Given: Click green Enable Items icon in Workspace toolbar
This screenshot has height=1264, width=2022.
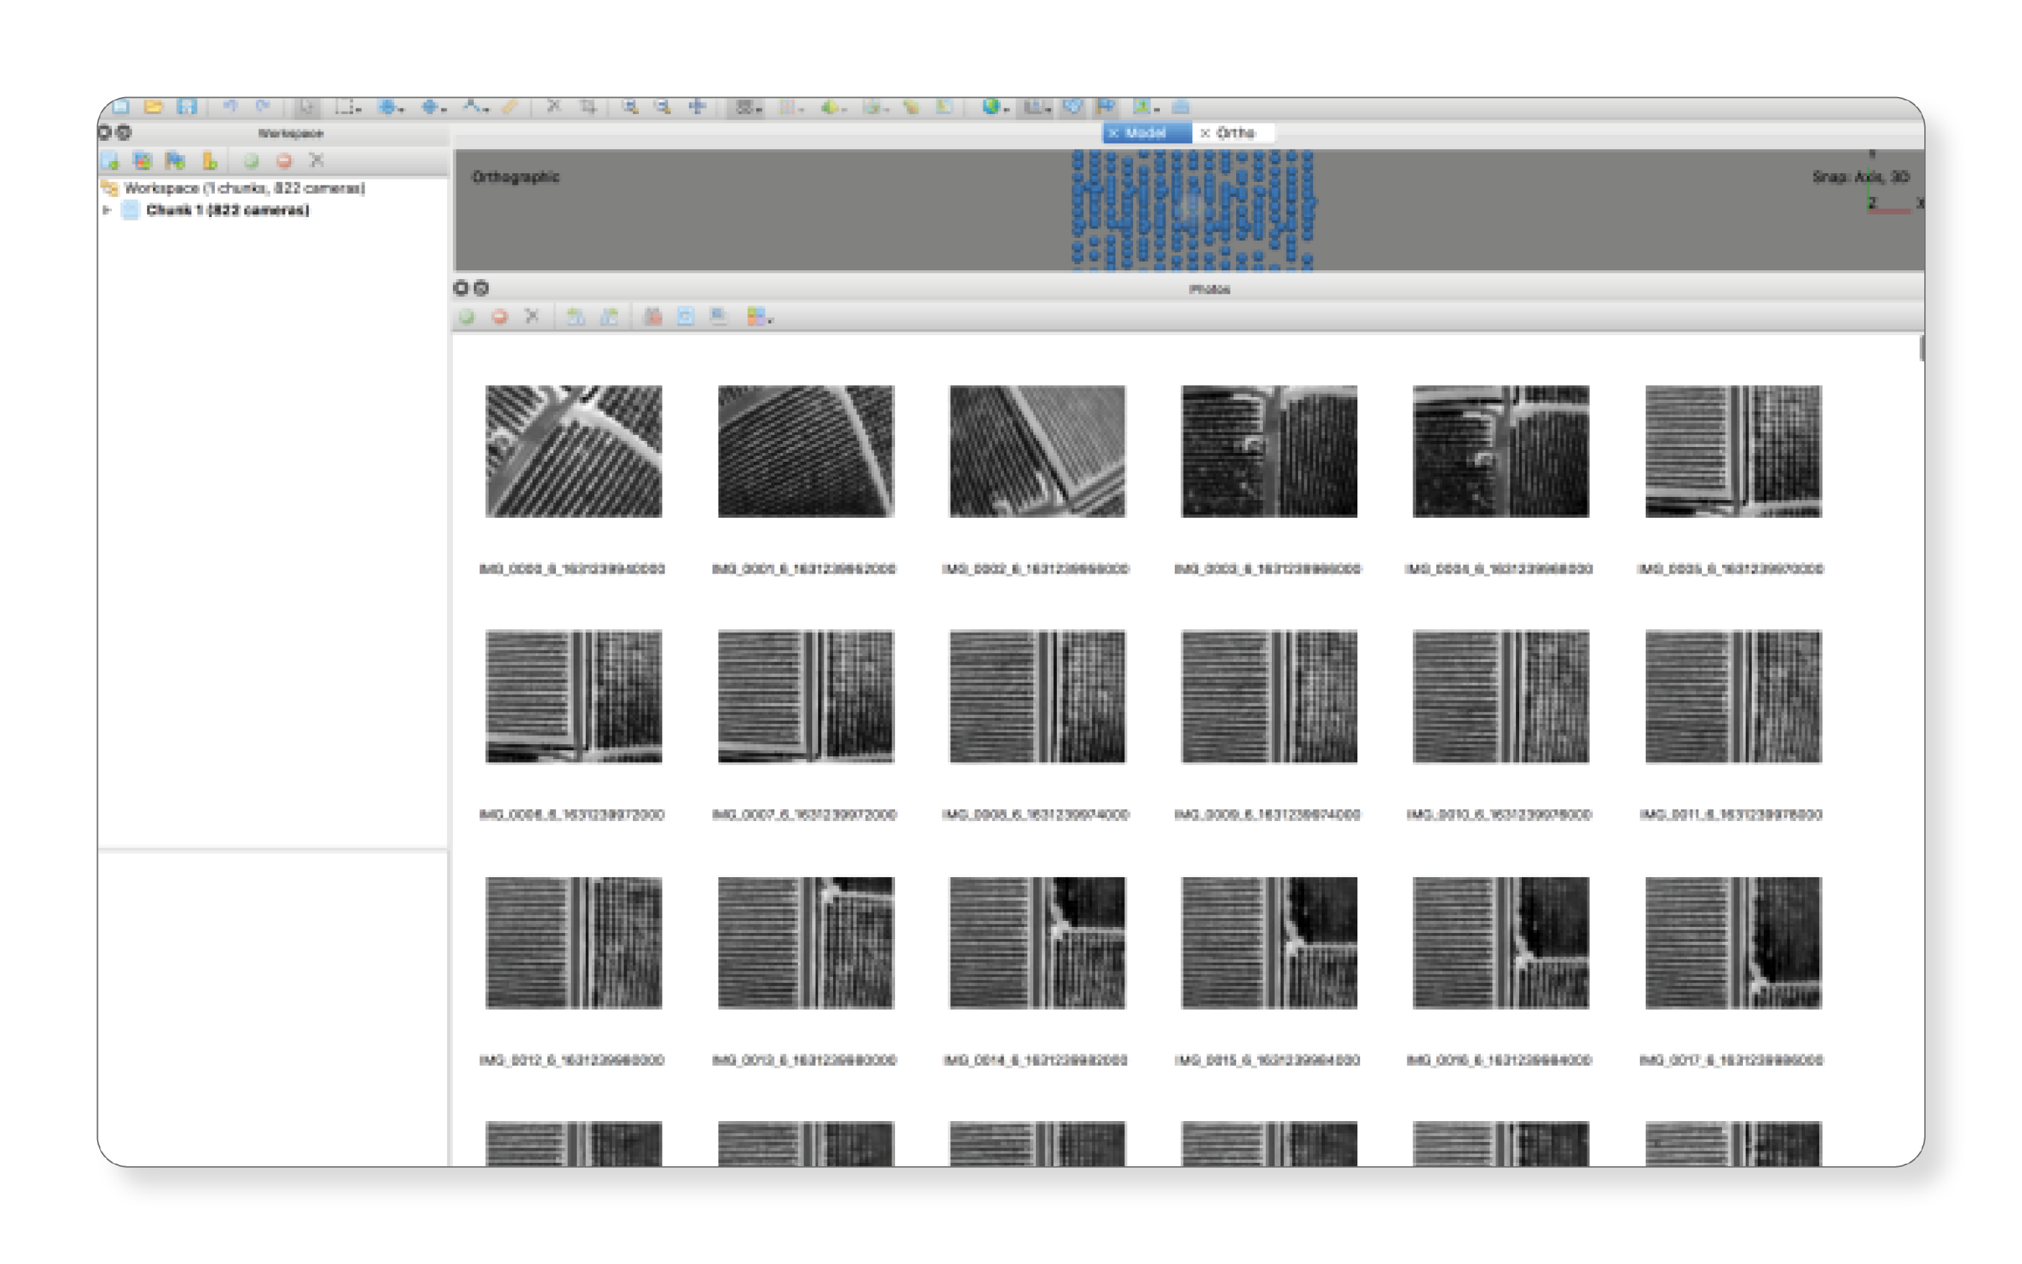Looking at the screenshot, I should [x=251, y=160].
